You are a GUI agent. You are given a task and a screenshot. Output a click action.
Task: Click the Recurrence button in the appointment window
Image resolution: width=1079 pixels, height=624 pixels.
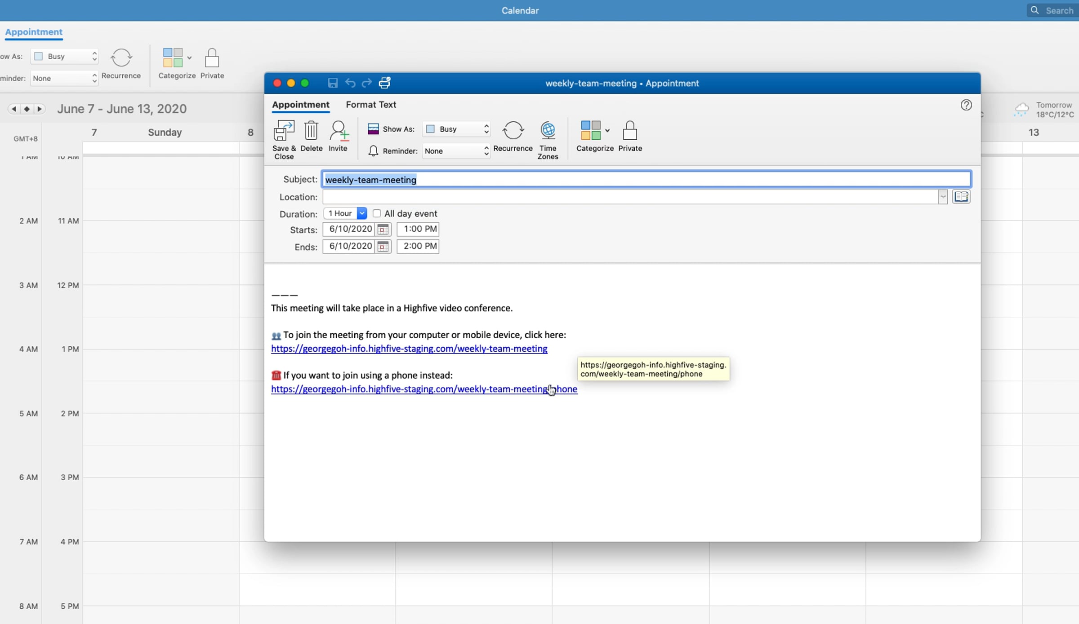click(x=513, y=131)
